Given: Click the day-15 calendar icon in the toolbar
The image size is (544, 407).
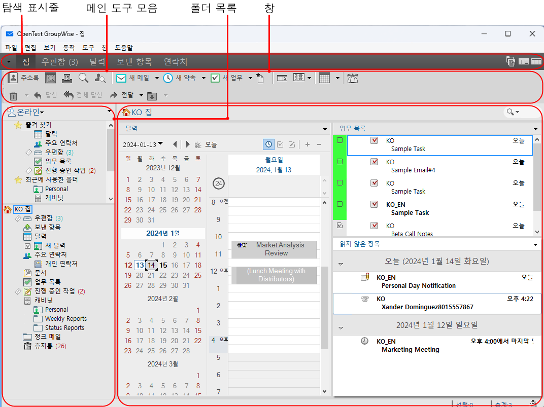Looking at the screenshot, I should tap(67, 78).
